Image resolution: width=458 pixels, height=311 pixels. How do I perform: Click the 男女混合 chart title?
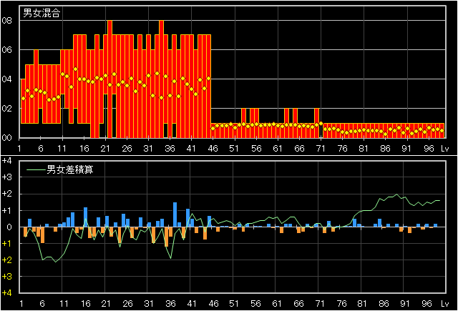pos(42,13)
